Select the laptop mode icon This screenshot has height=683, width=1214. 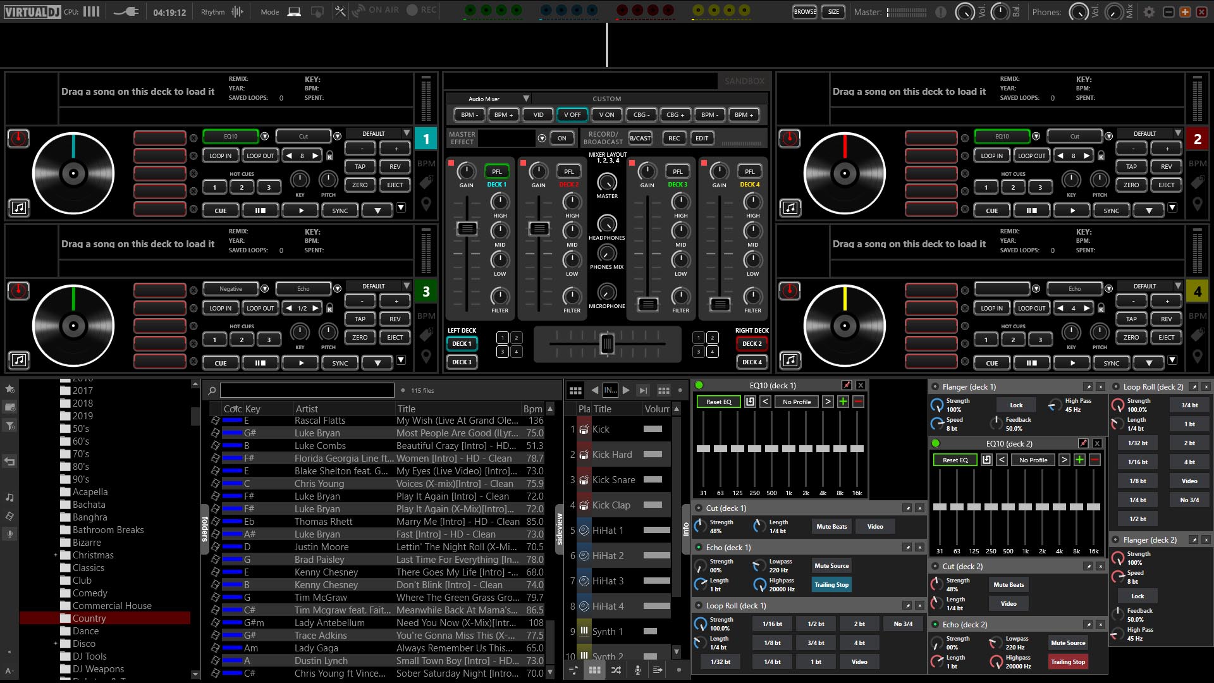[294, 11]
